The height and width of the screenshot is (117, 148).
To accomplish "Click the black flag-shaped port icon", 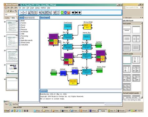I will tap(76, 12).
